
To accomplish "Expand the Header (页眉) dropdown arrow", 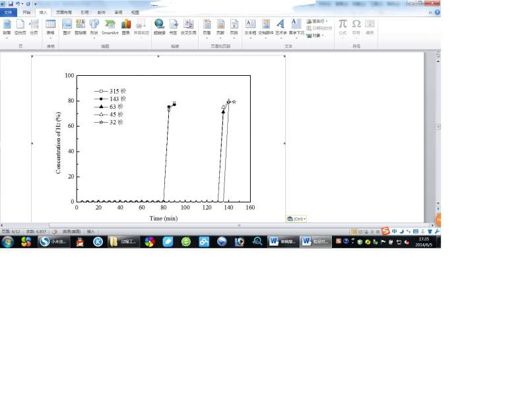I will click(207, 38).
